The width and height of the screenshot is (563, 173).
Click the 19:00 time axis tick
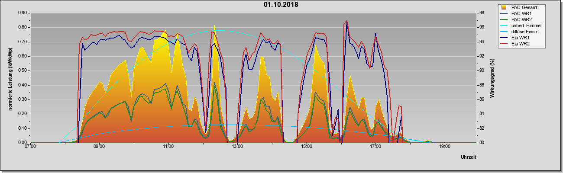(x=444, y=146)
